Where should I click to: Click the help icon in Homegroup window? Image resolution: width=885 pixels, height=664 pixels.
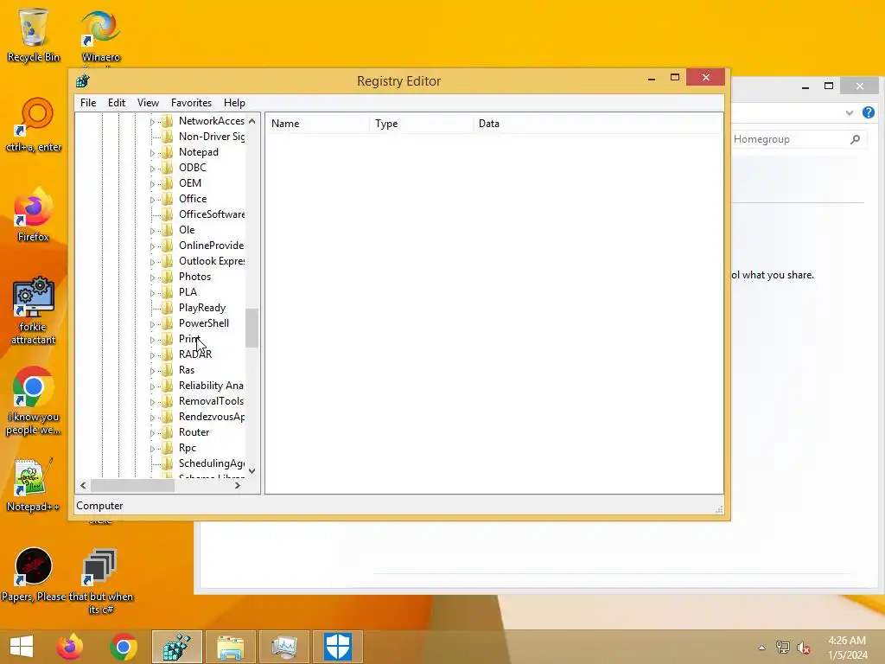[869, 112]
